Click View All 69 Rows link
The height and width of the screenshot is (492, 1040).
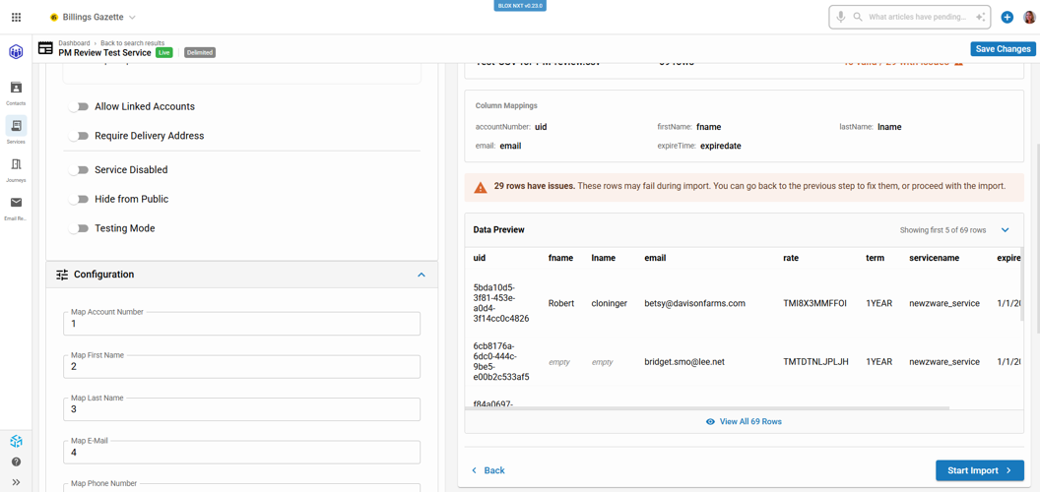pyautogui.click(x=750, y=422)
